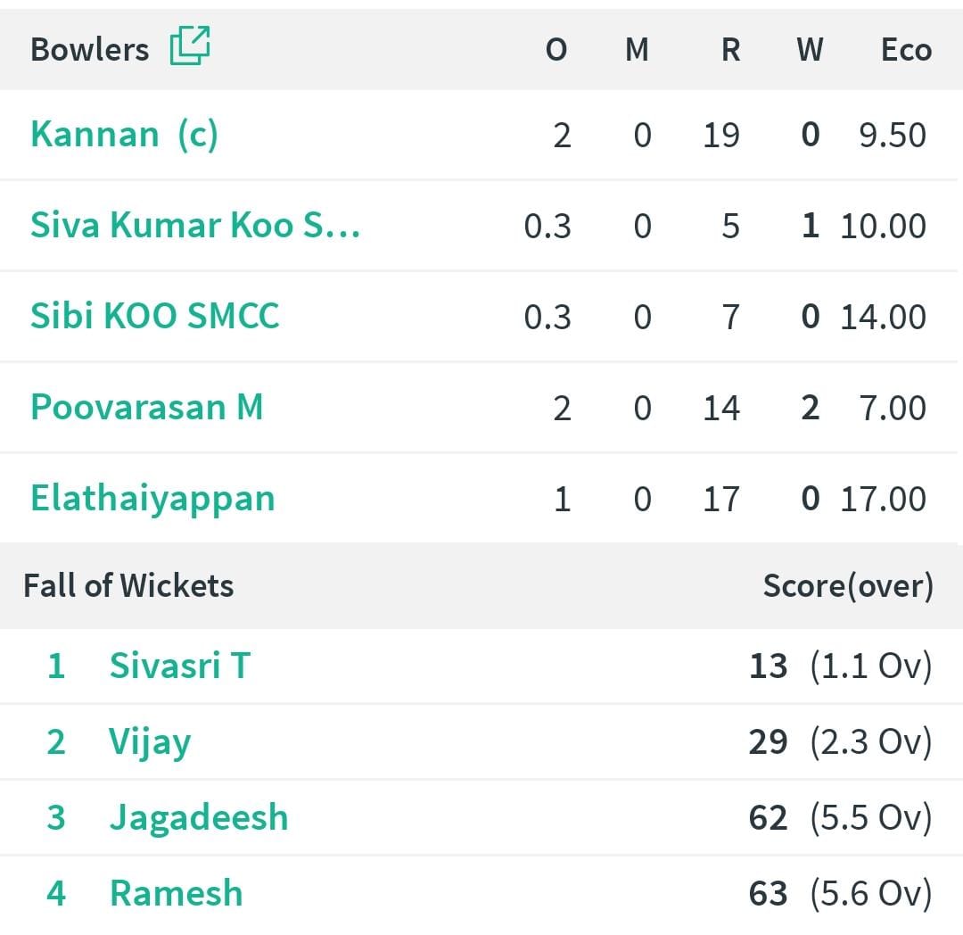Select Ramesh wicket entry

click(176, 892)
